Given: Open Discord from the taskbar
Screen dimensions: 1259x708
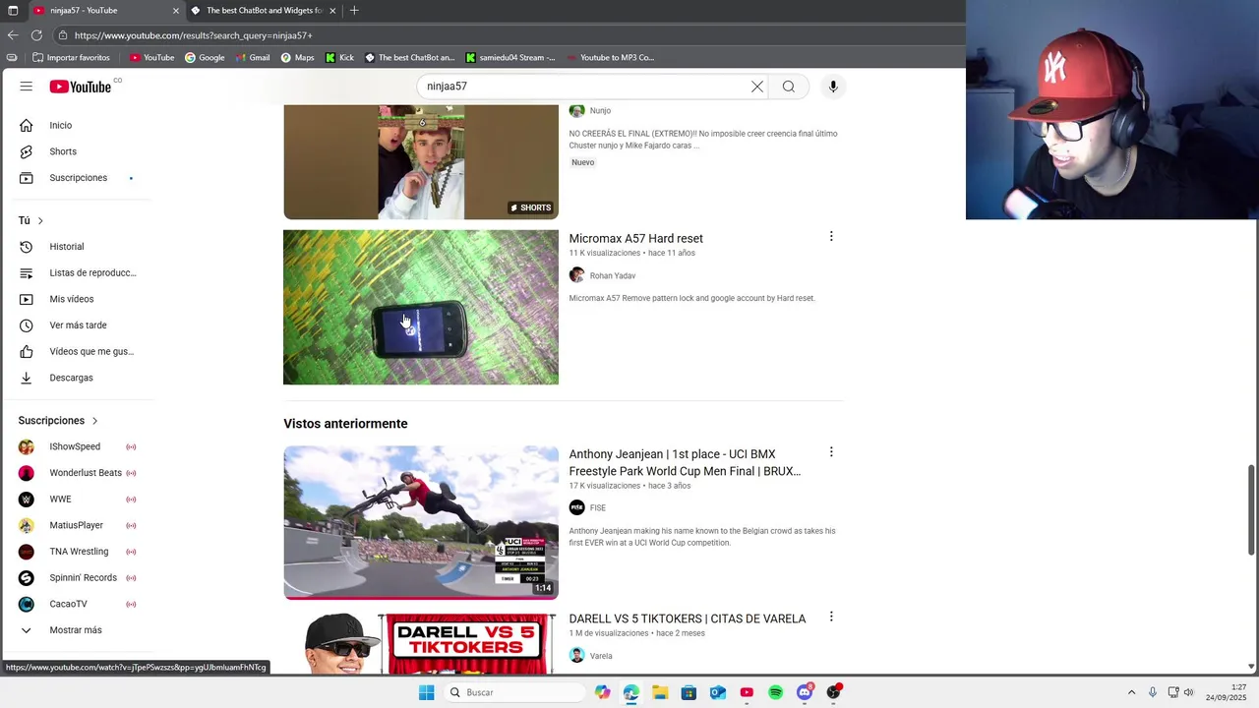Looking at the screenshot, I should tap(805, 692).
